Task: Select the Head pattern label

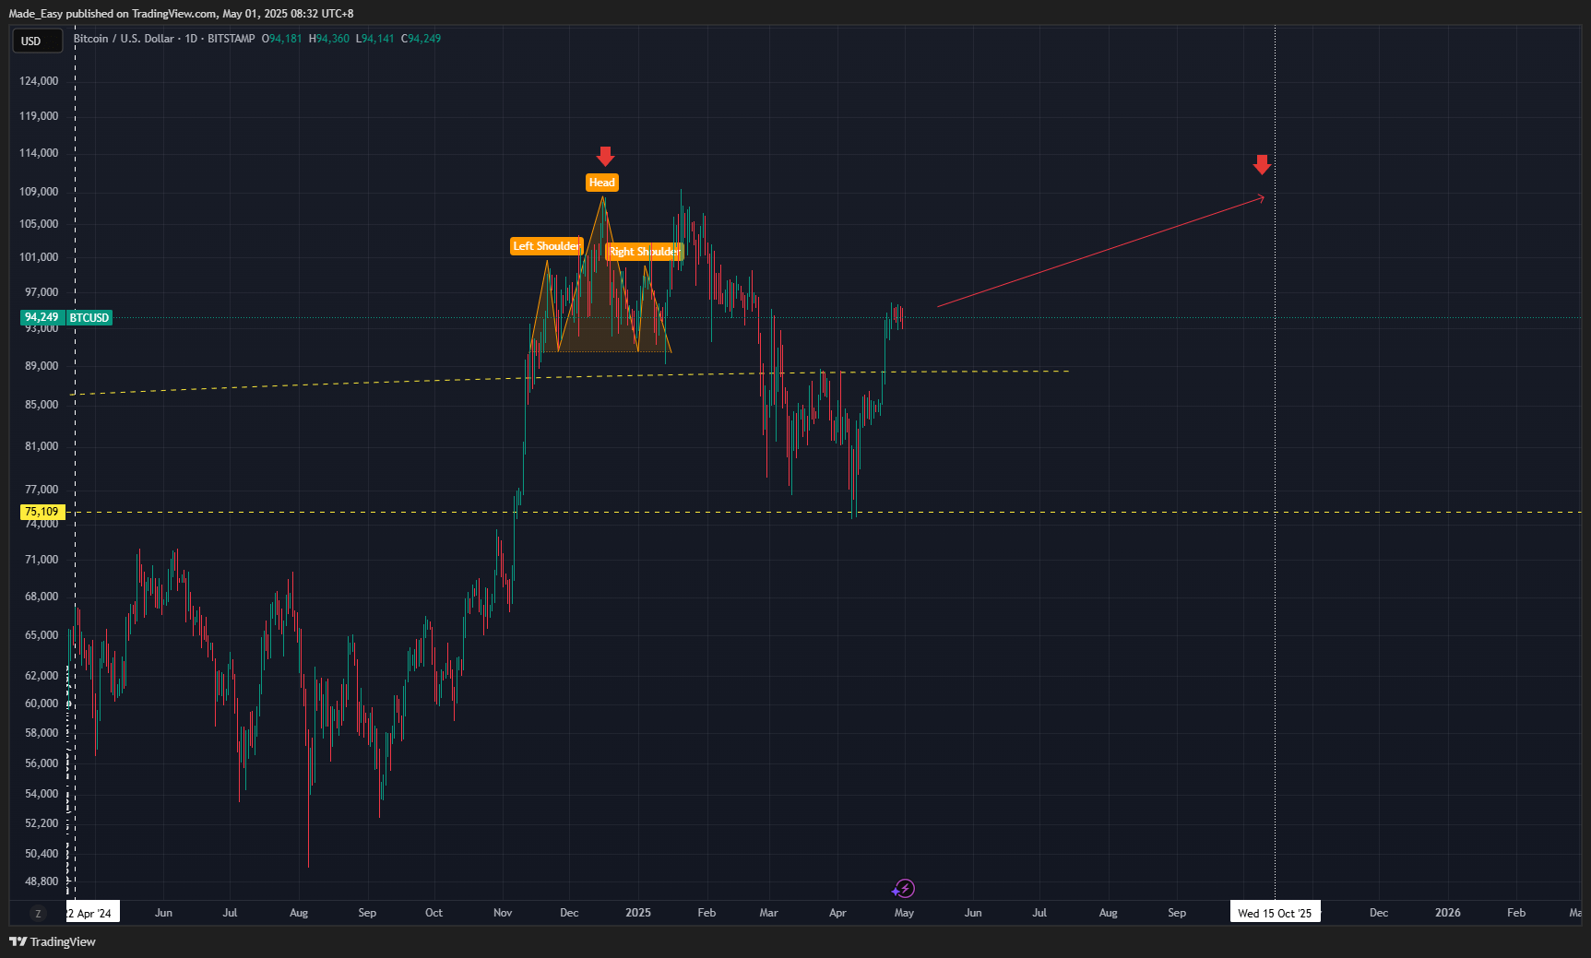Action: [x=601, y=183]
